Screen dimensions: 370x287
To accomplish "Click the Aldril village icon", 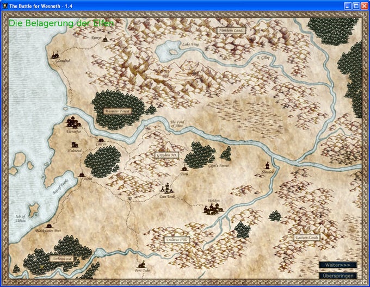I will pos(82,174).
